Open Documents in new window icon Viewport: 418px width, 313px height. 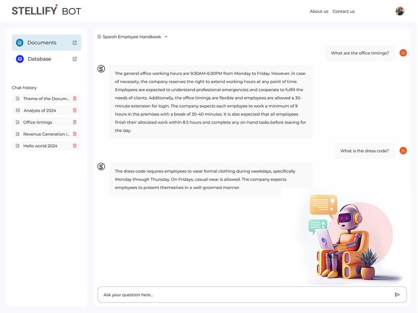click(75, 42)
